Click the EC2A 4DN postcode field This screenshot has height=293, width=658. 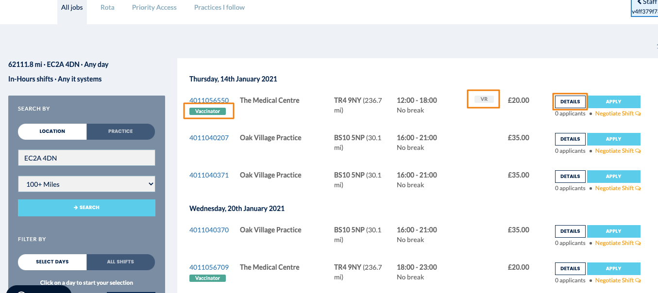[86, 158]
